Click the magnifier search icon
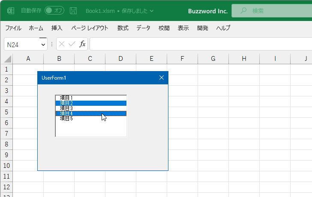 (x=243, y=11)
